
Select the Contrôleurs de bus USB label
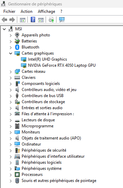pos(43,96)
